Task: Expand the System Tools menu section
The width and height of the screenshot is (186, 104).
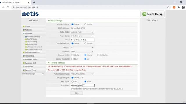Action: tap(30, 70)
